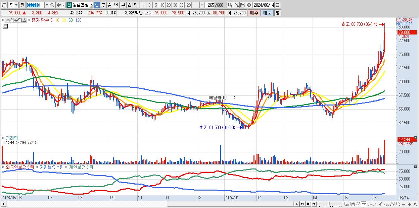Open dropdown next to 주 market button
The width and height of the screenshot is (419, 208).
(16, 5)
